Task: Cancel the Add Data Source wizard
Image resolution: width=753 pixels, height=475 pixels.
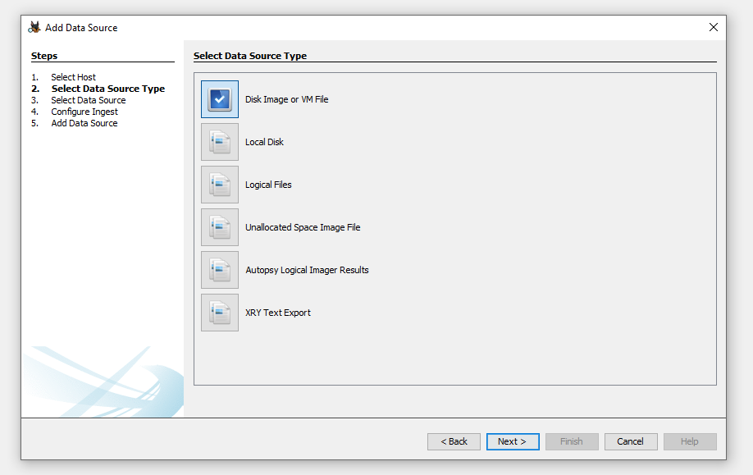Action: click(631, 441)
